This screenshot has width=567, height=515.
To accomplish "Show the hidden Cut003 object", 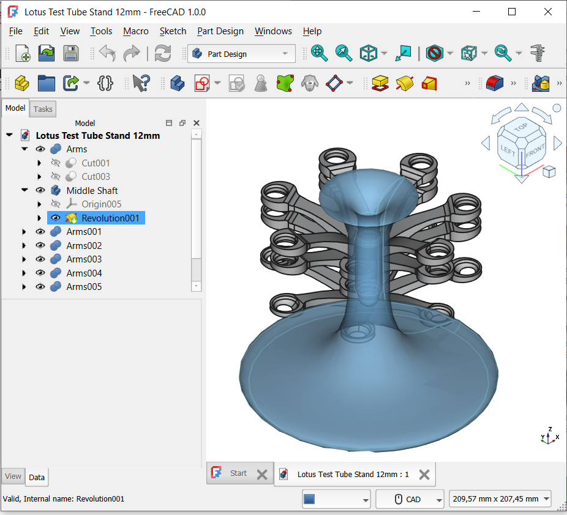I will coord(55,177).
